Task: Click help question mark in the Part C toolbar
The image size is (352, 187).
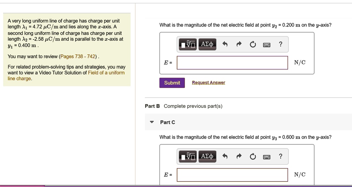Action: point(281,156)
